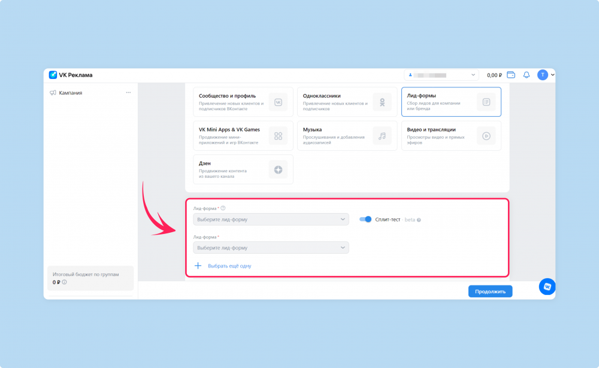Select VK Mini Apps & VK Games card
599x368 pixels.
click(x=243, y=136)
